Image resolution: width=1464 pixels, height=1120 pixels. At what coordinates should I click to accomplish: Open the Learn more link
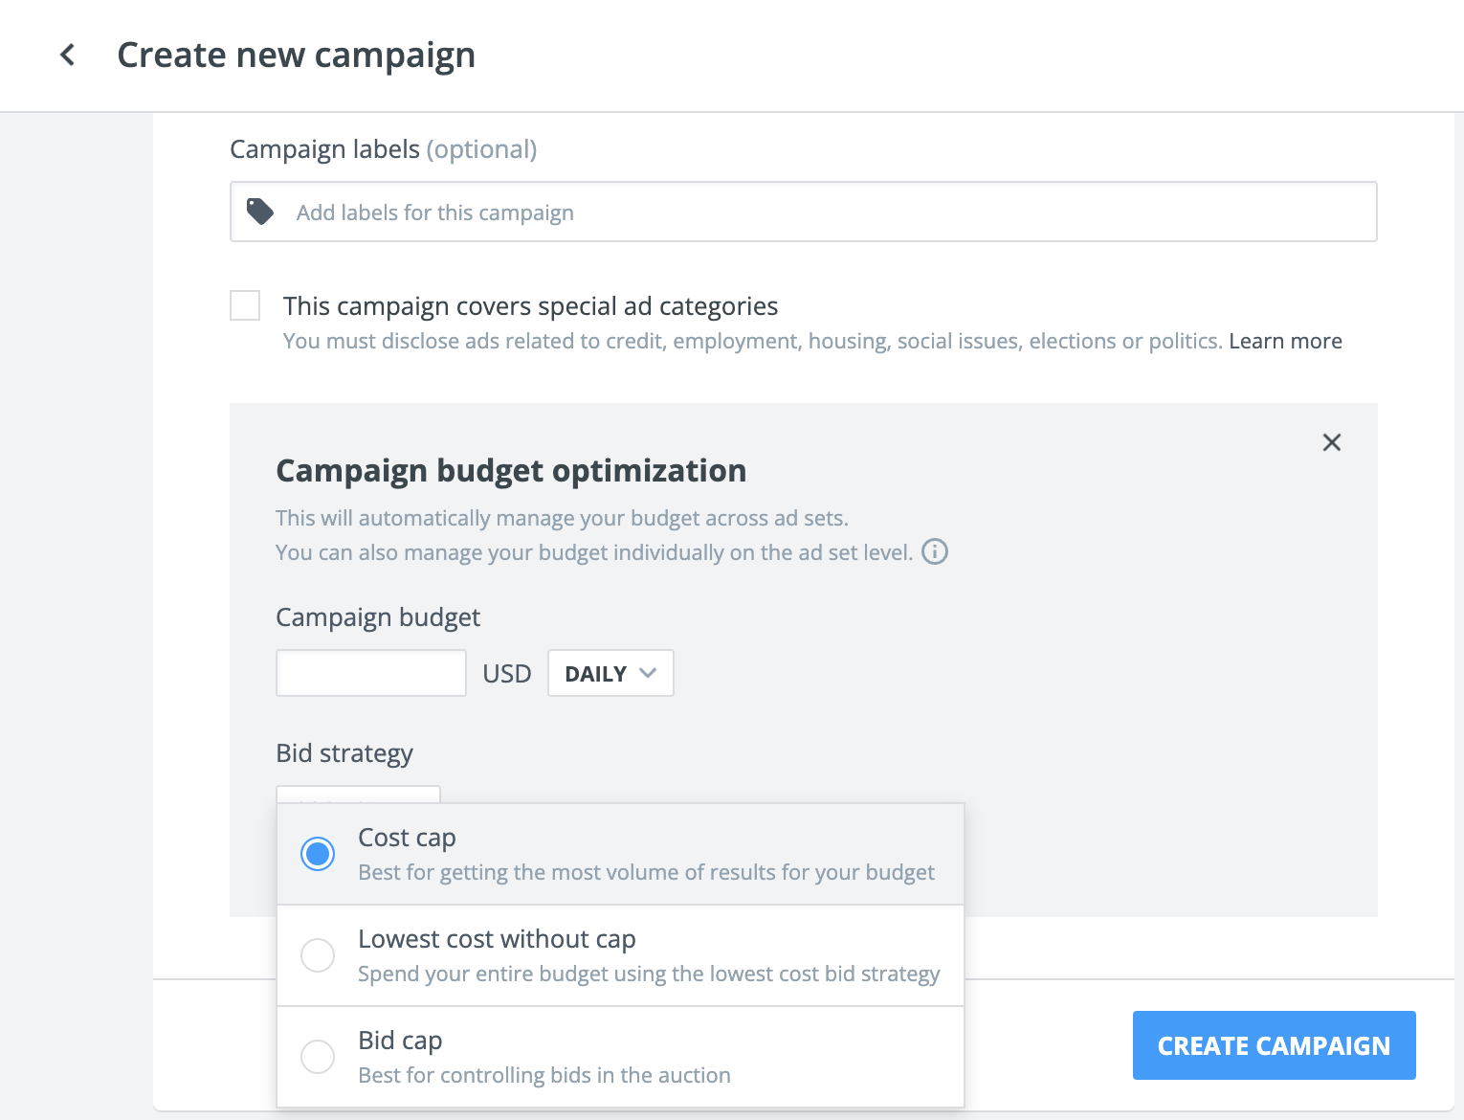pos(1285,341)
